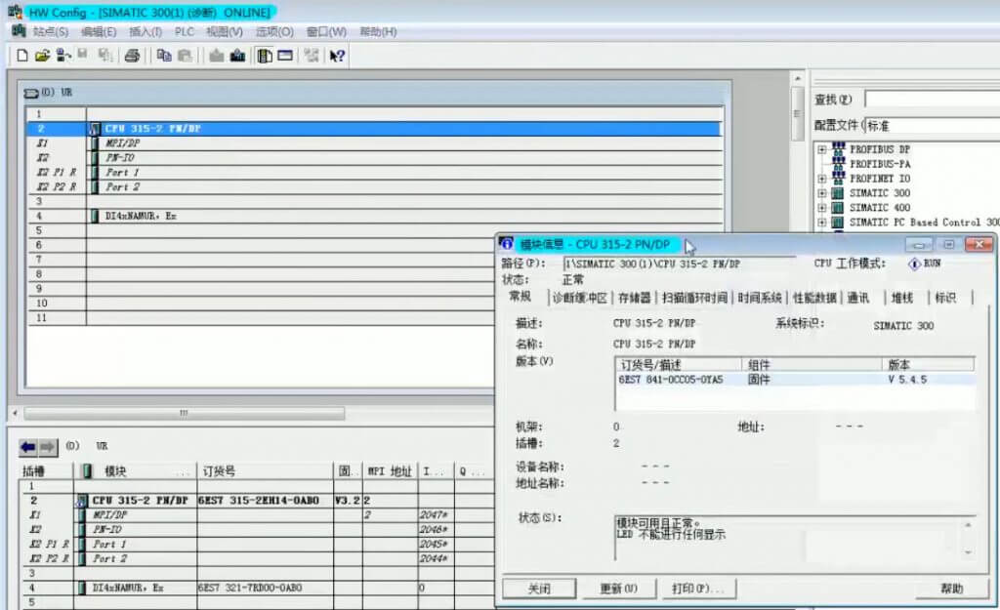This screenshot has height=610, width=1000.
Task: Open the 帮助(H) menu
Action: pos(378,31)
